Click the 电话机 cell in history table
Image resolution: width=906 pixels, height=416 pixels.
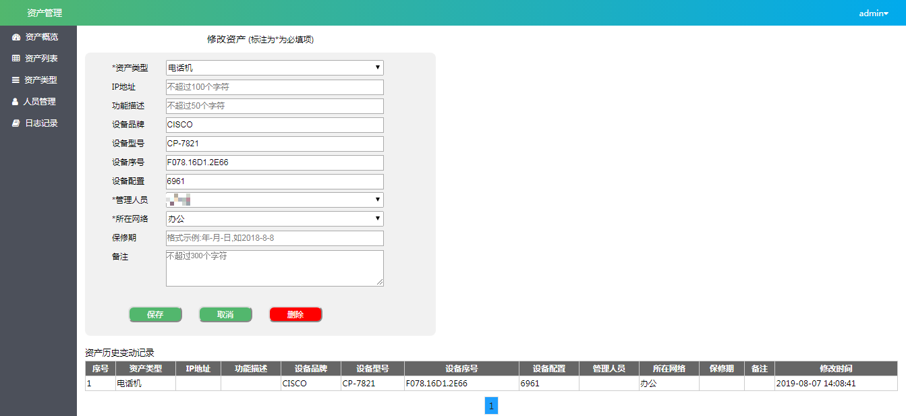click(x=146, y=383)
